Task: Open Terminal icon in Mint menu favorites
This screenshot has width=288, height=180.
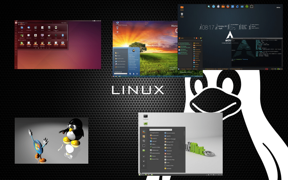Action: coord(144,146)
